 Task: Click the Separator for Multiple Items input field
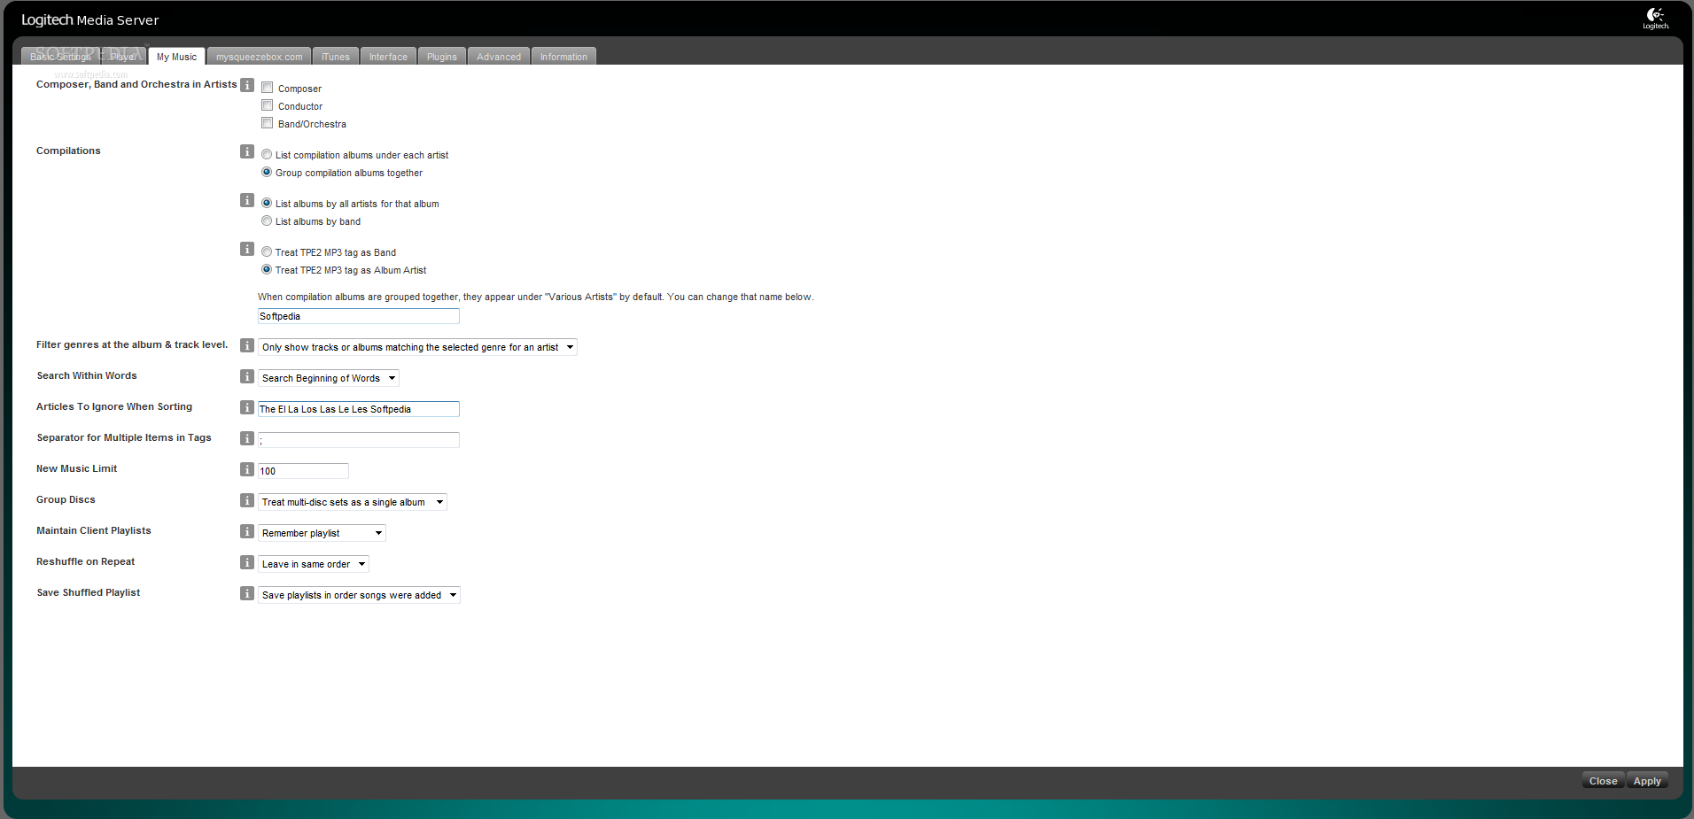tap(359, 440)
